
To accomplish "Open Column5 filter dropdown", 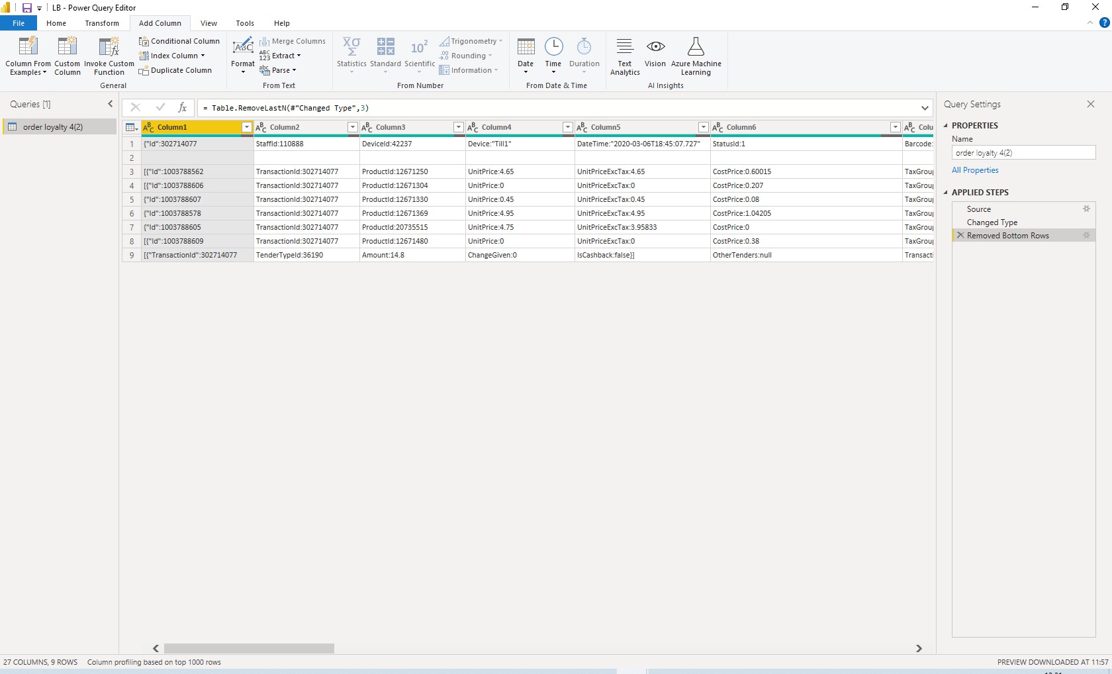I will pos(703,127).
